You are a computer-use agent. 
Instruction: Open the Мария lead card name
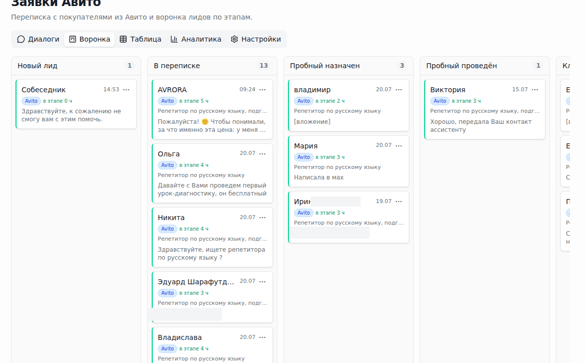pos(306,146)
